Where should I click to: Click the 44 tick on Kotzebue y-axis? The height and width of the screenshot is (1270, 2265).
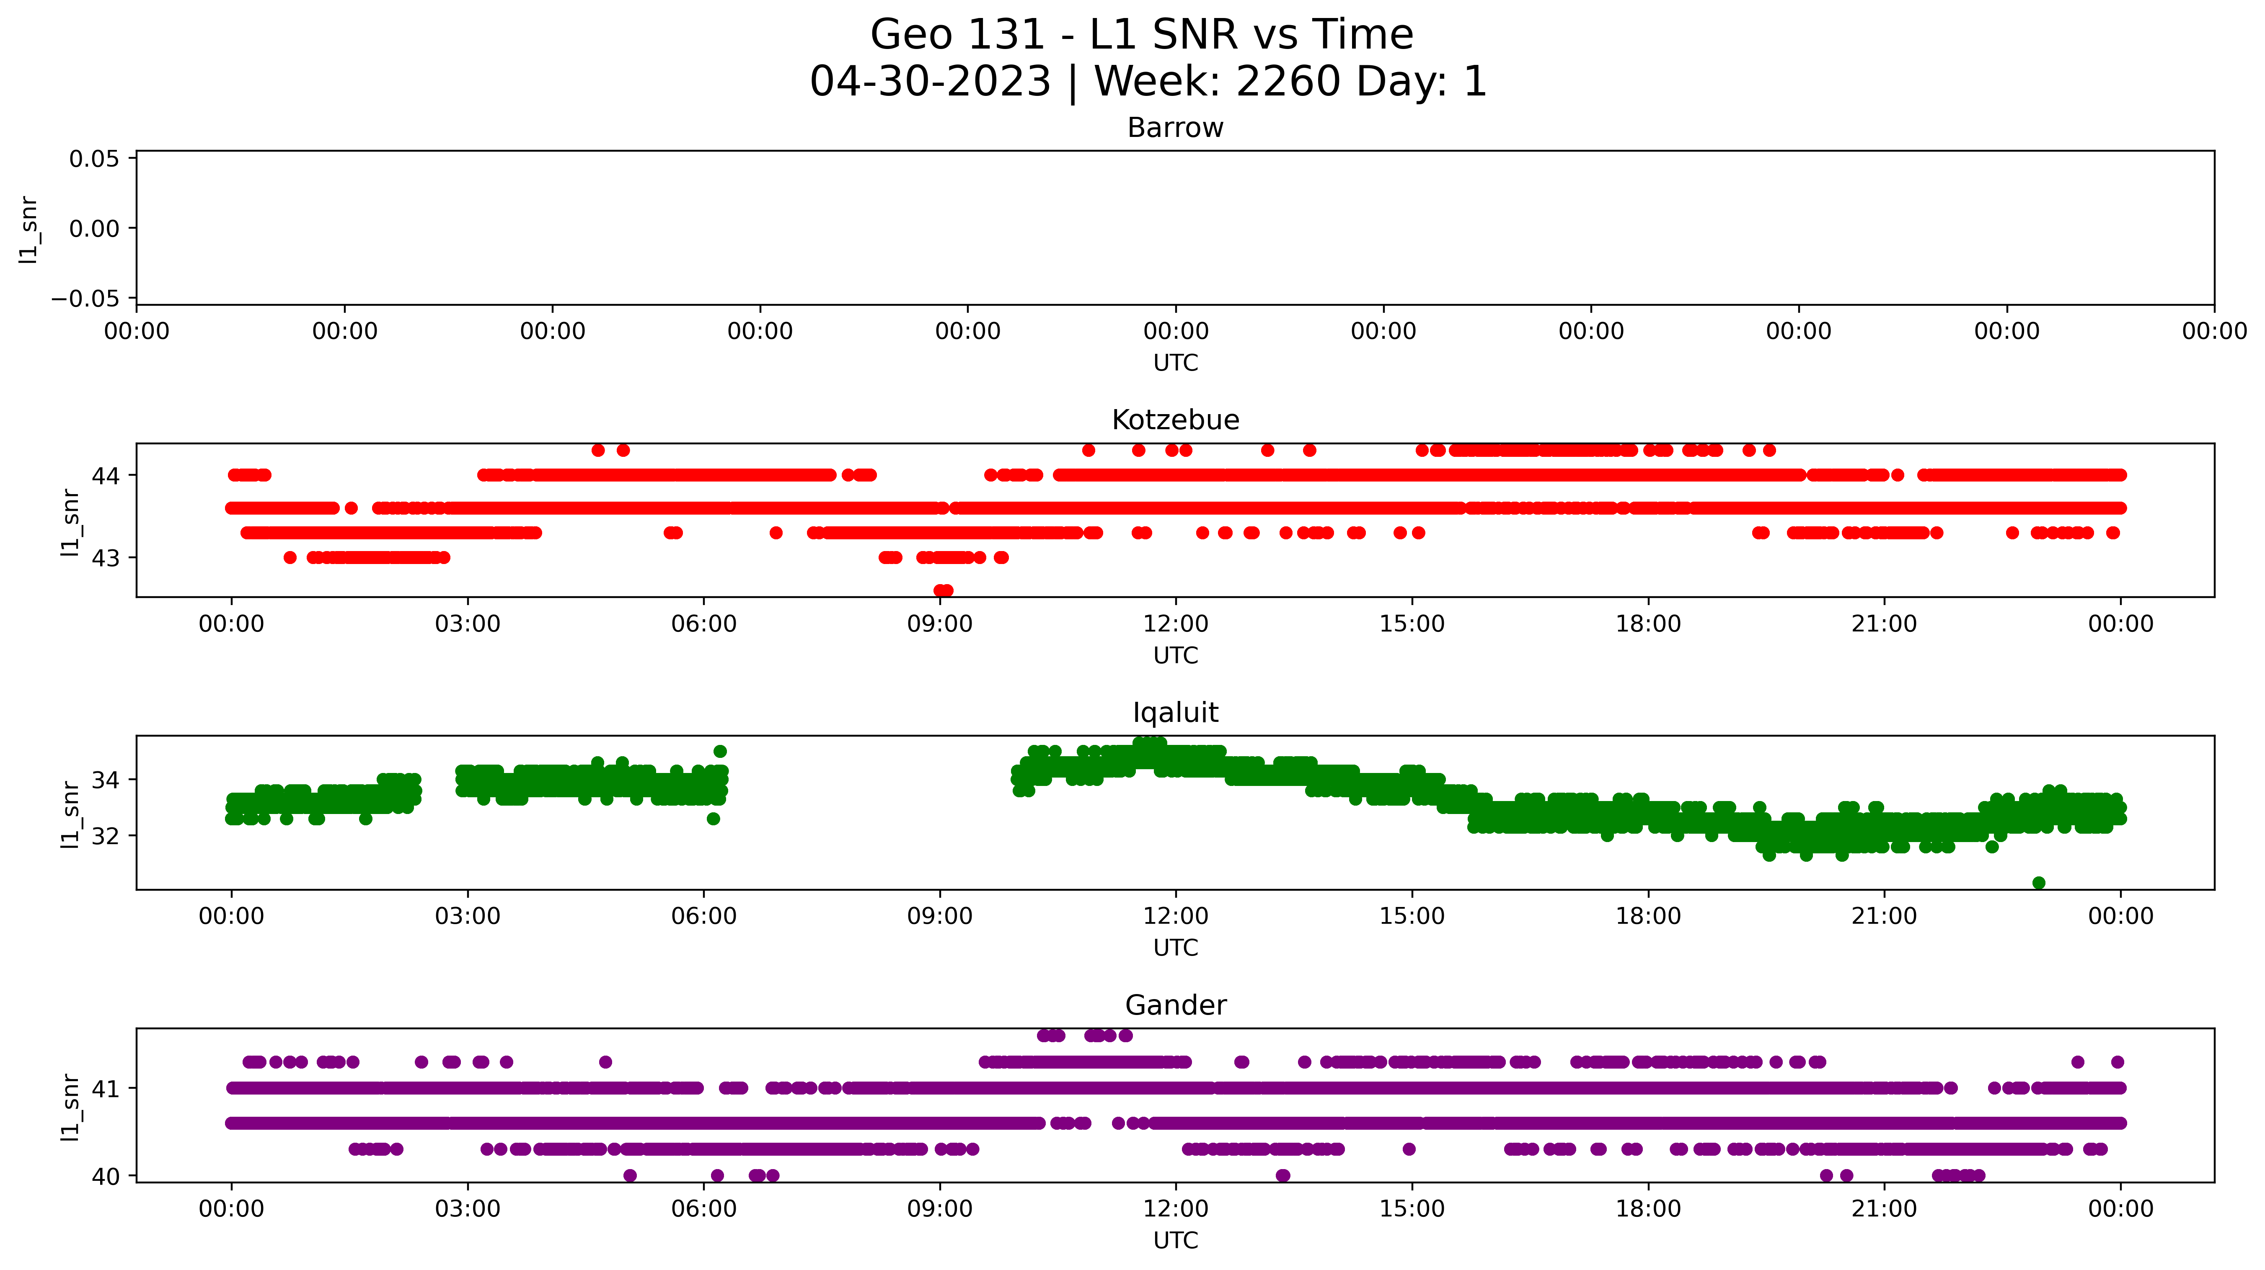(x=106, y=476)
